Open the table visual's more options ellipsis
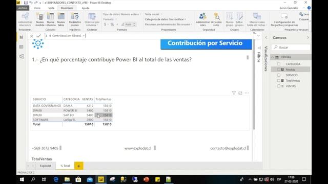This screenshot has width=328, height=184. (247, 93)
